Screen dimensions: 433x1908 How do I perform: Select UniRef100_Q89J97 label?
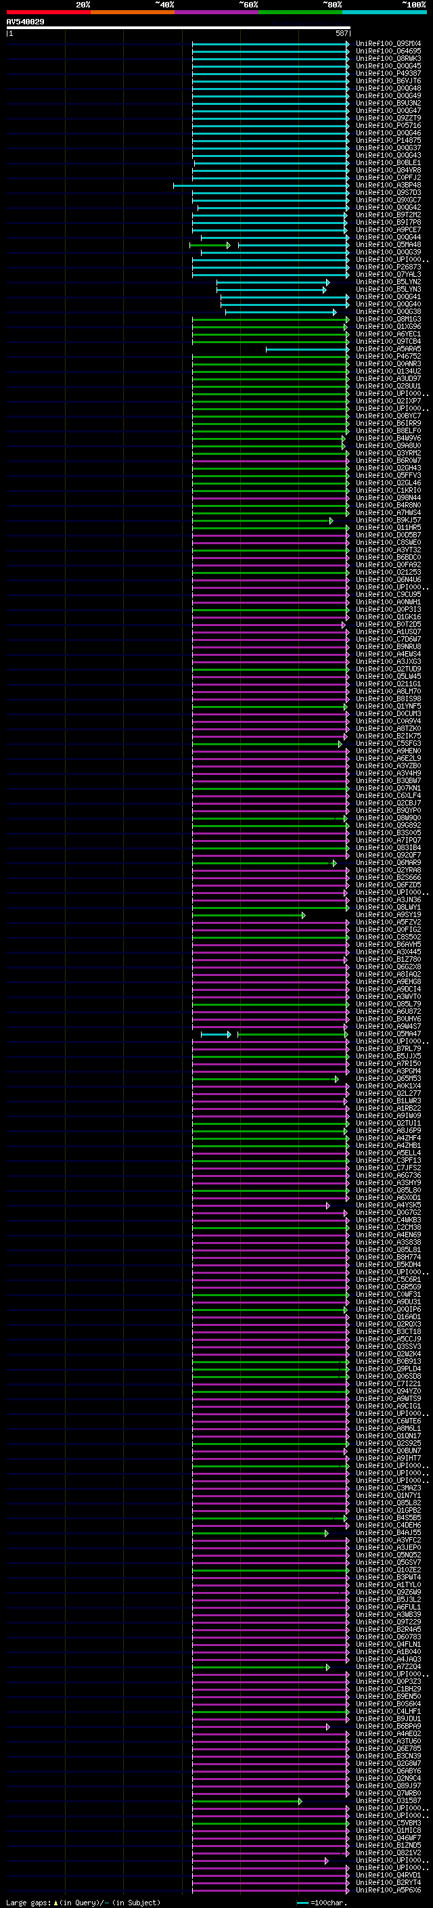(388, 1787)
